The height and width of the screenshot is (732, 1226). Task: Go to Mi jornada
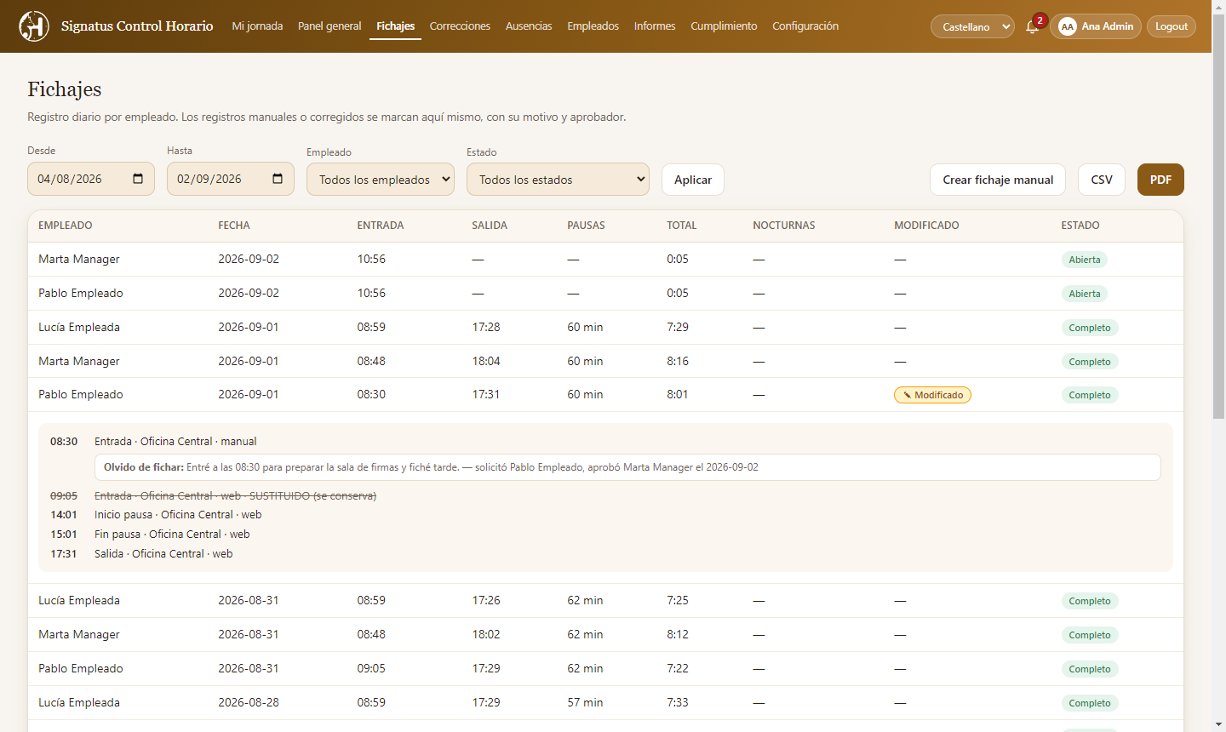pos(257,26)
